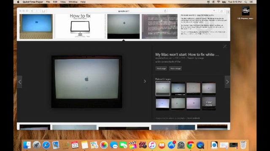Select the highlighted white-bordered related image
The width and height of the screenshot is (270, 151).
tap(163, 88)
